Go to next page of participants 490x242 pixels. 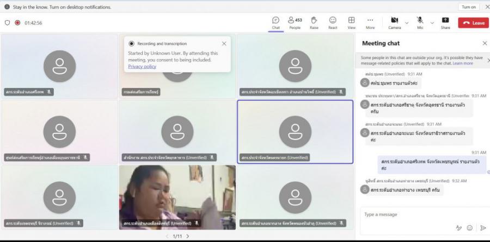(x=188, y=237)
